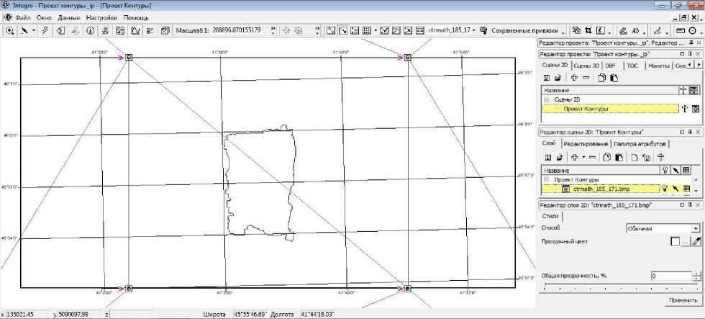Select the zoom magnifier tool
The height and width of the screenshot is (319, 705).
click(x=9, y=30)
